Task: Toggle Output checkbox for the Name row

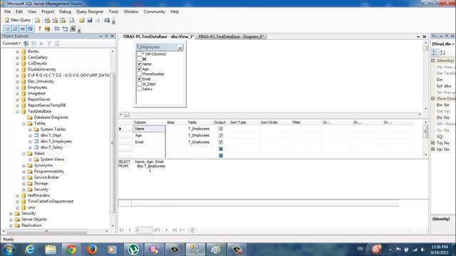Action: pyautogui.click(x=221, y=129)
